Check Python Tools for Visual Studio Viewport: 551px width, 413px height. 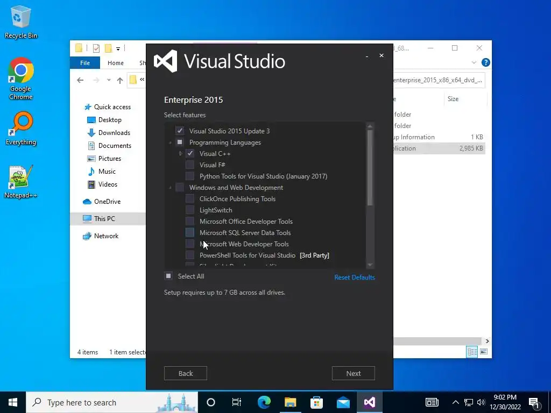pyautogui.click(x=190, y=176)
